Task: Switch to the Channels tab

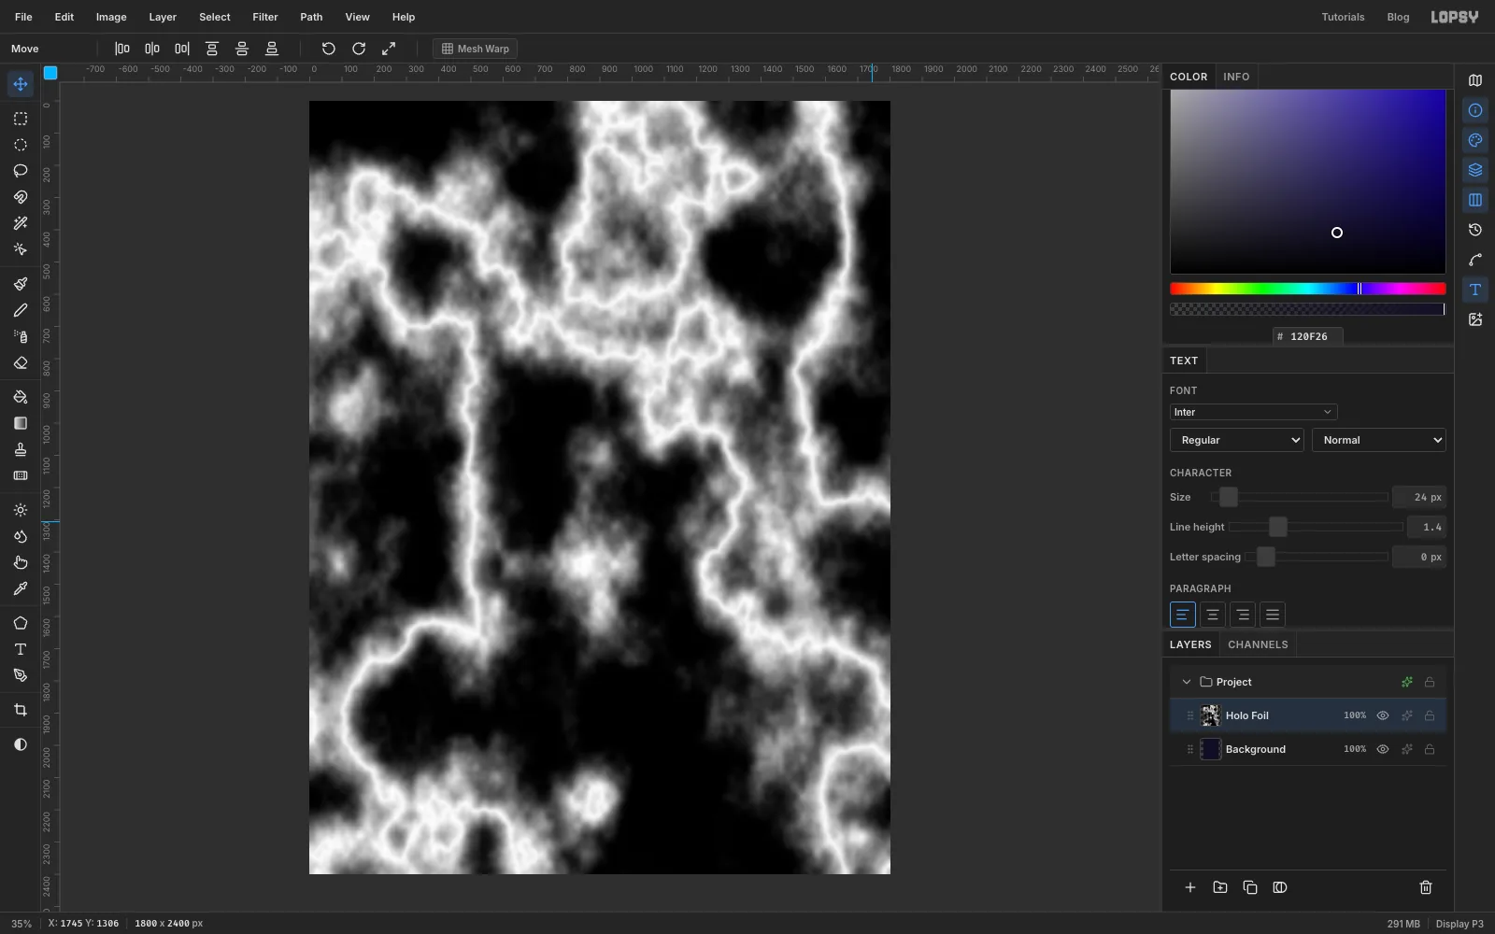Action: 1258,644
